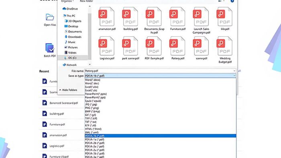Choose PowerPoint(*.pptx) file type

tap(161, 94)
